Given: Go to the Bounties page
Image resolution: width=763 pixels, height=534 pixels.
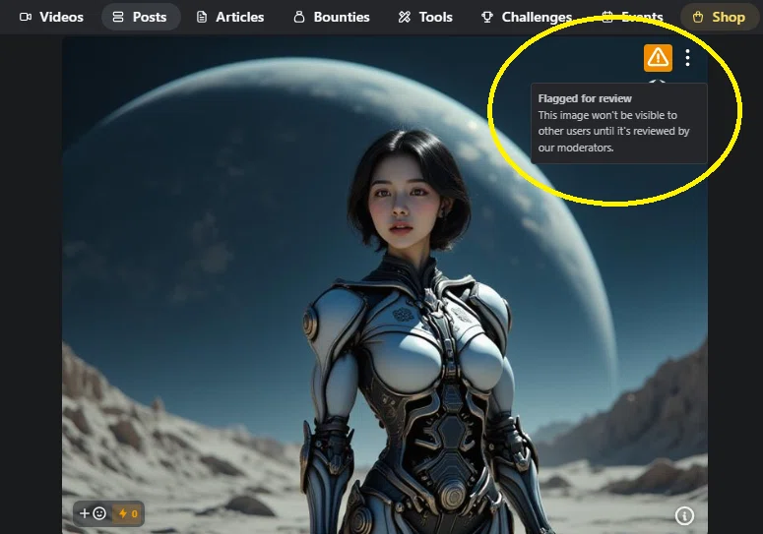Looking at the screenshot, I should (332, 17).
